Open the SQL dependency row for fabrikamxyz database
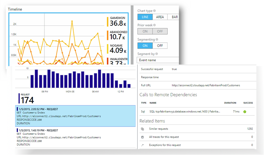Viewport: 264px width, 155px height. point(197,112)
